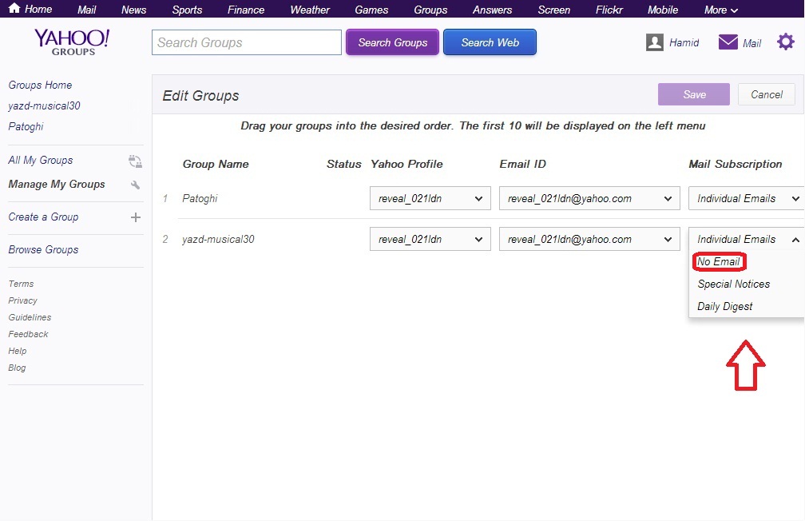
Task: Open Mobile in top navigation
Action: pos(662,10)
